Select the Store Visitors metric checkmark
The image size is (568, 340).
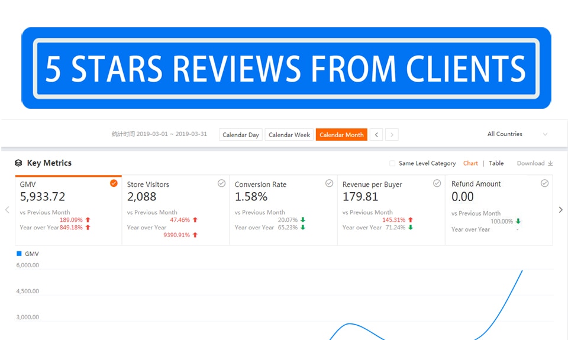click(x=221, y=183)
